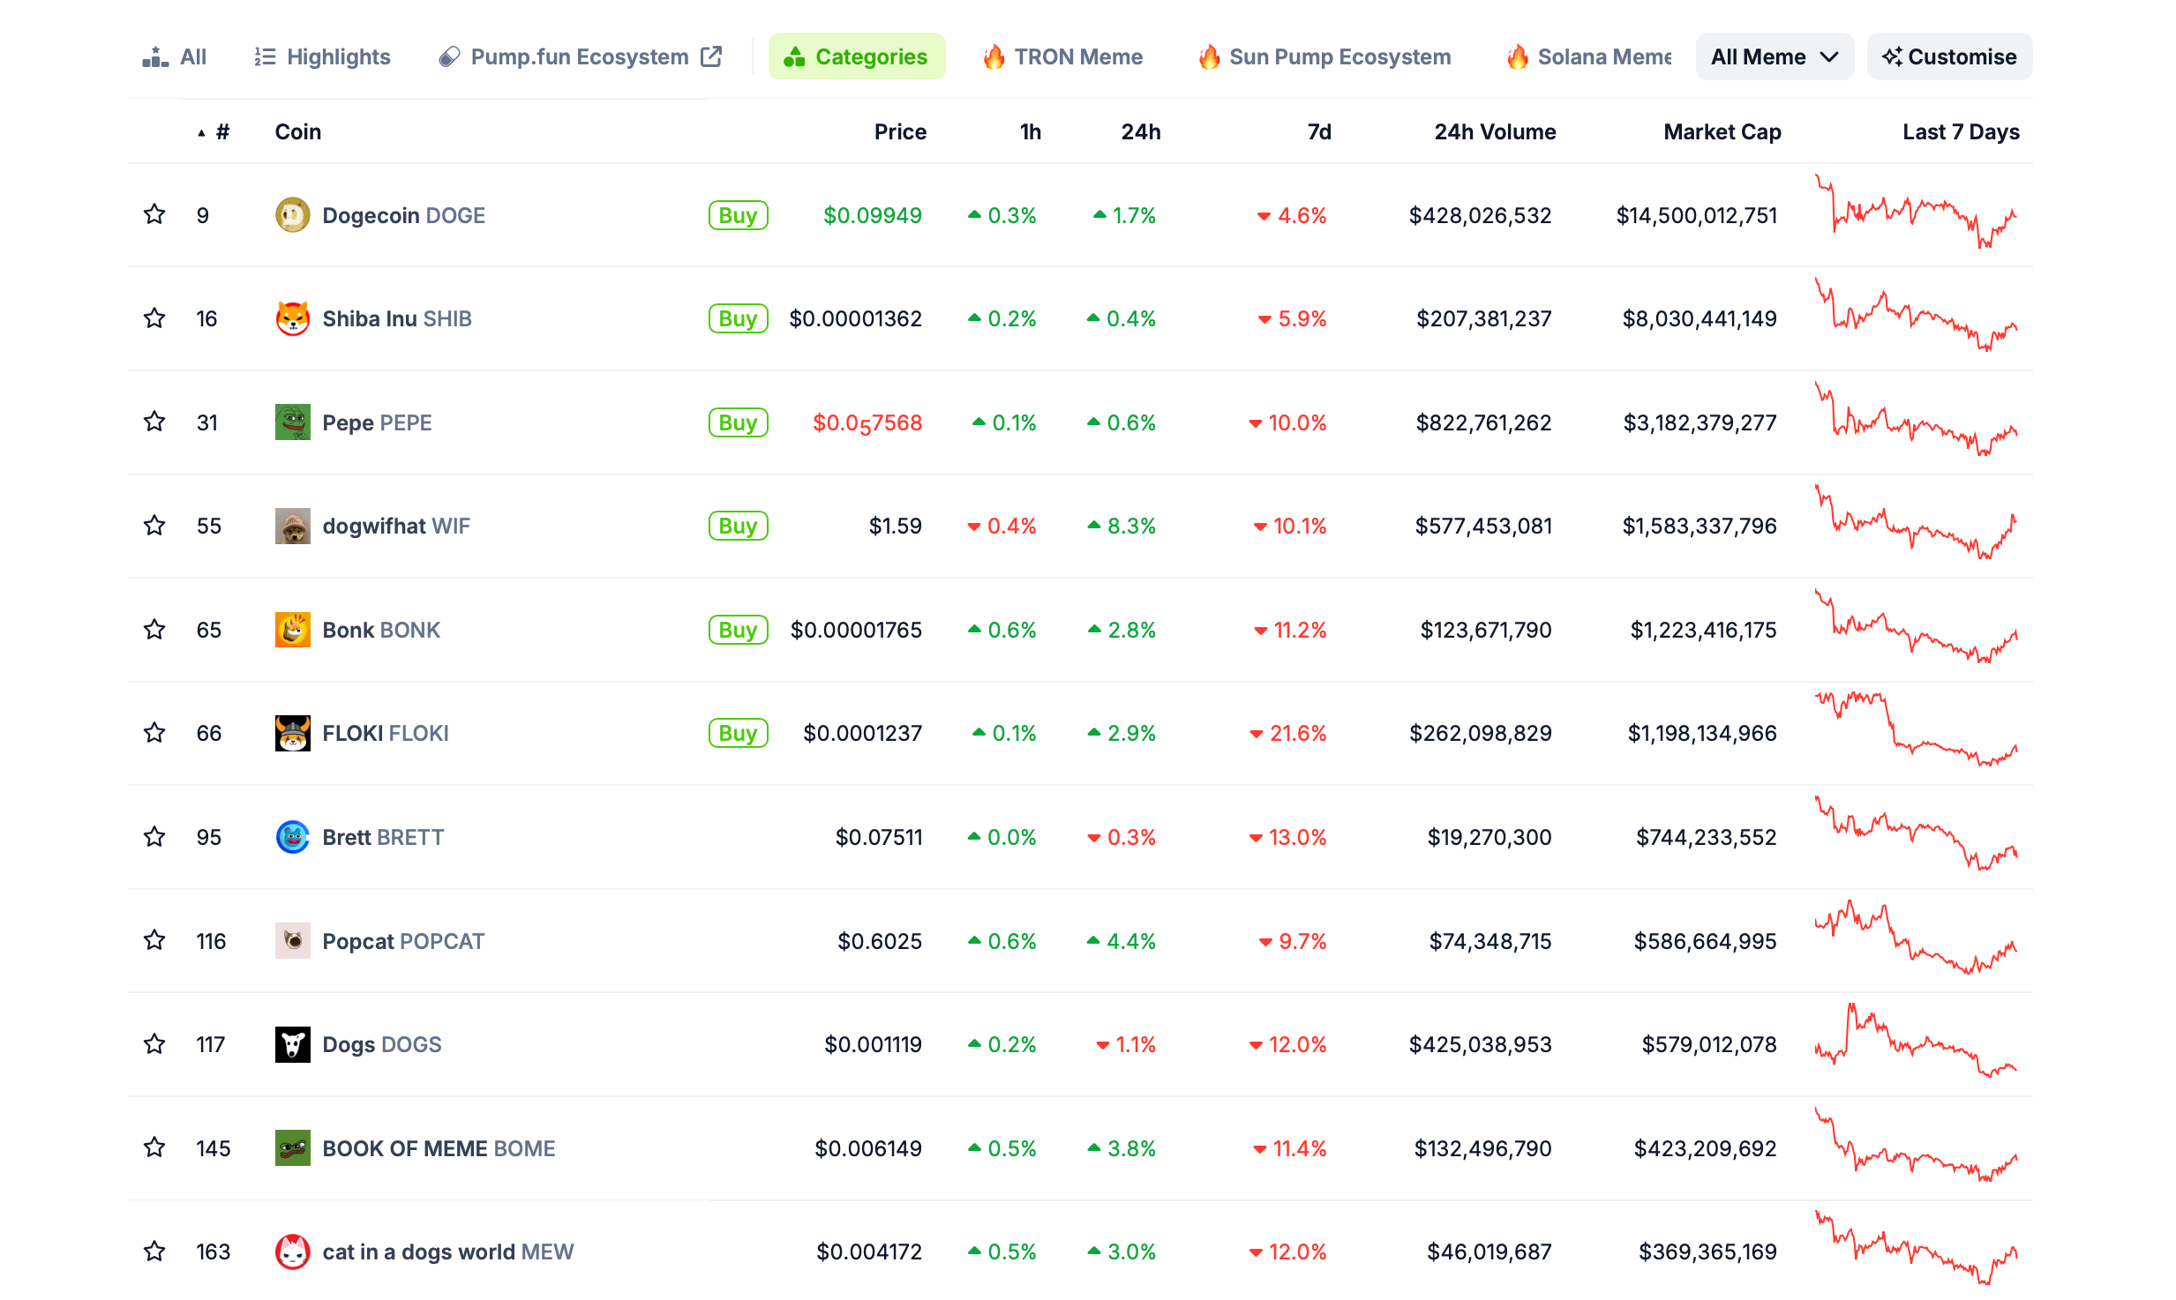The image size is (2176, 1300).
Task: Click the FLOKI coin logo
Action: tap(292, 733)
